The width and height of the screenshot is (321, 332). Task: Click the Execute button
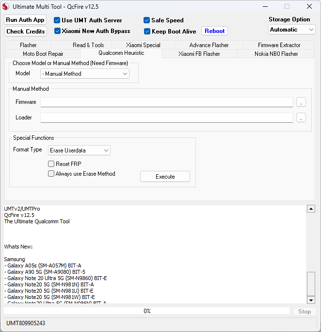(165, 177)
